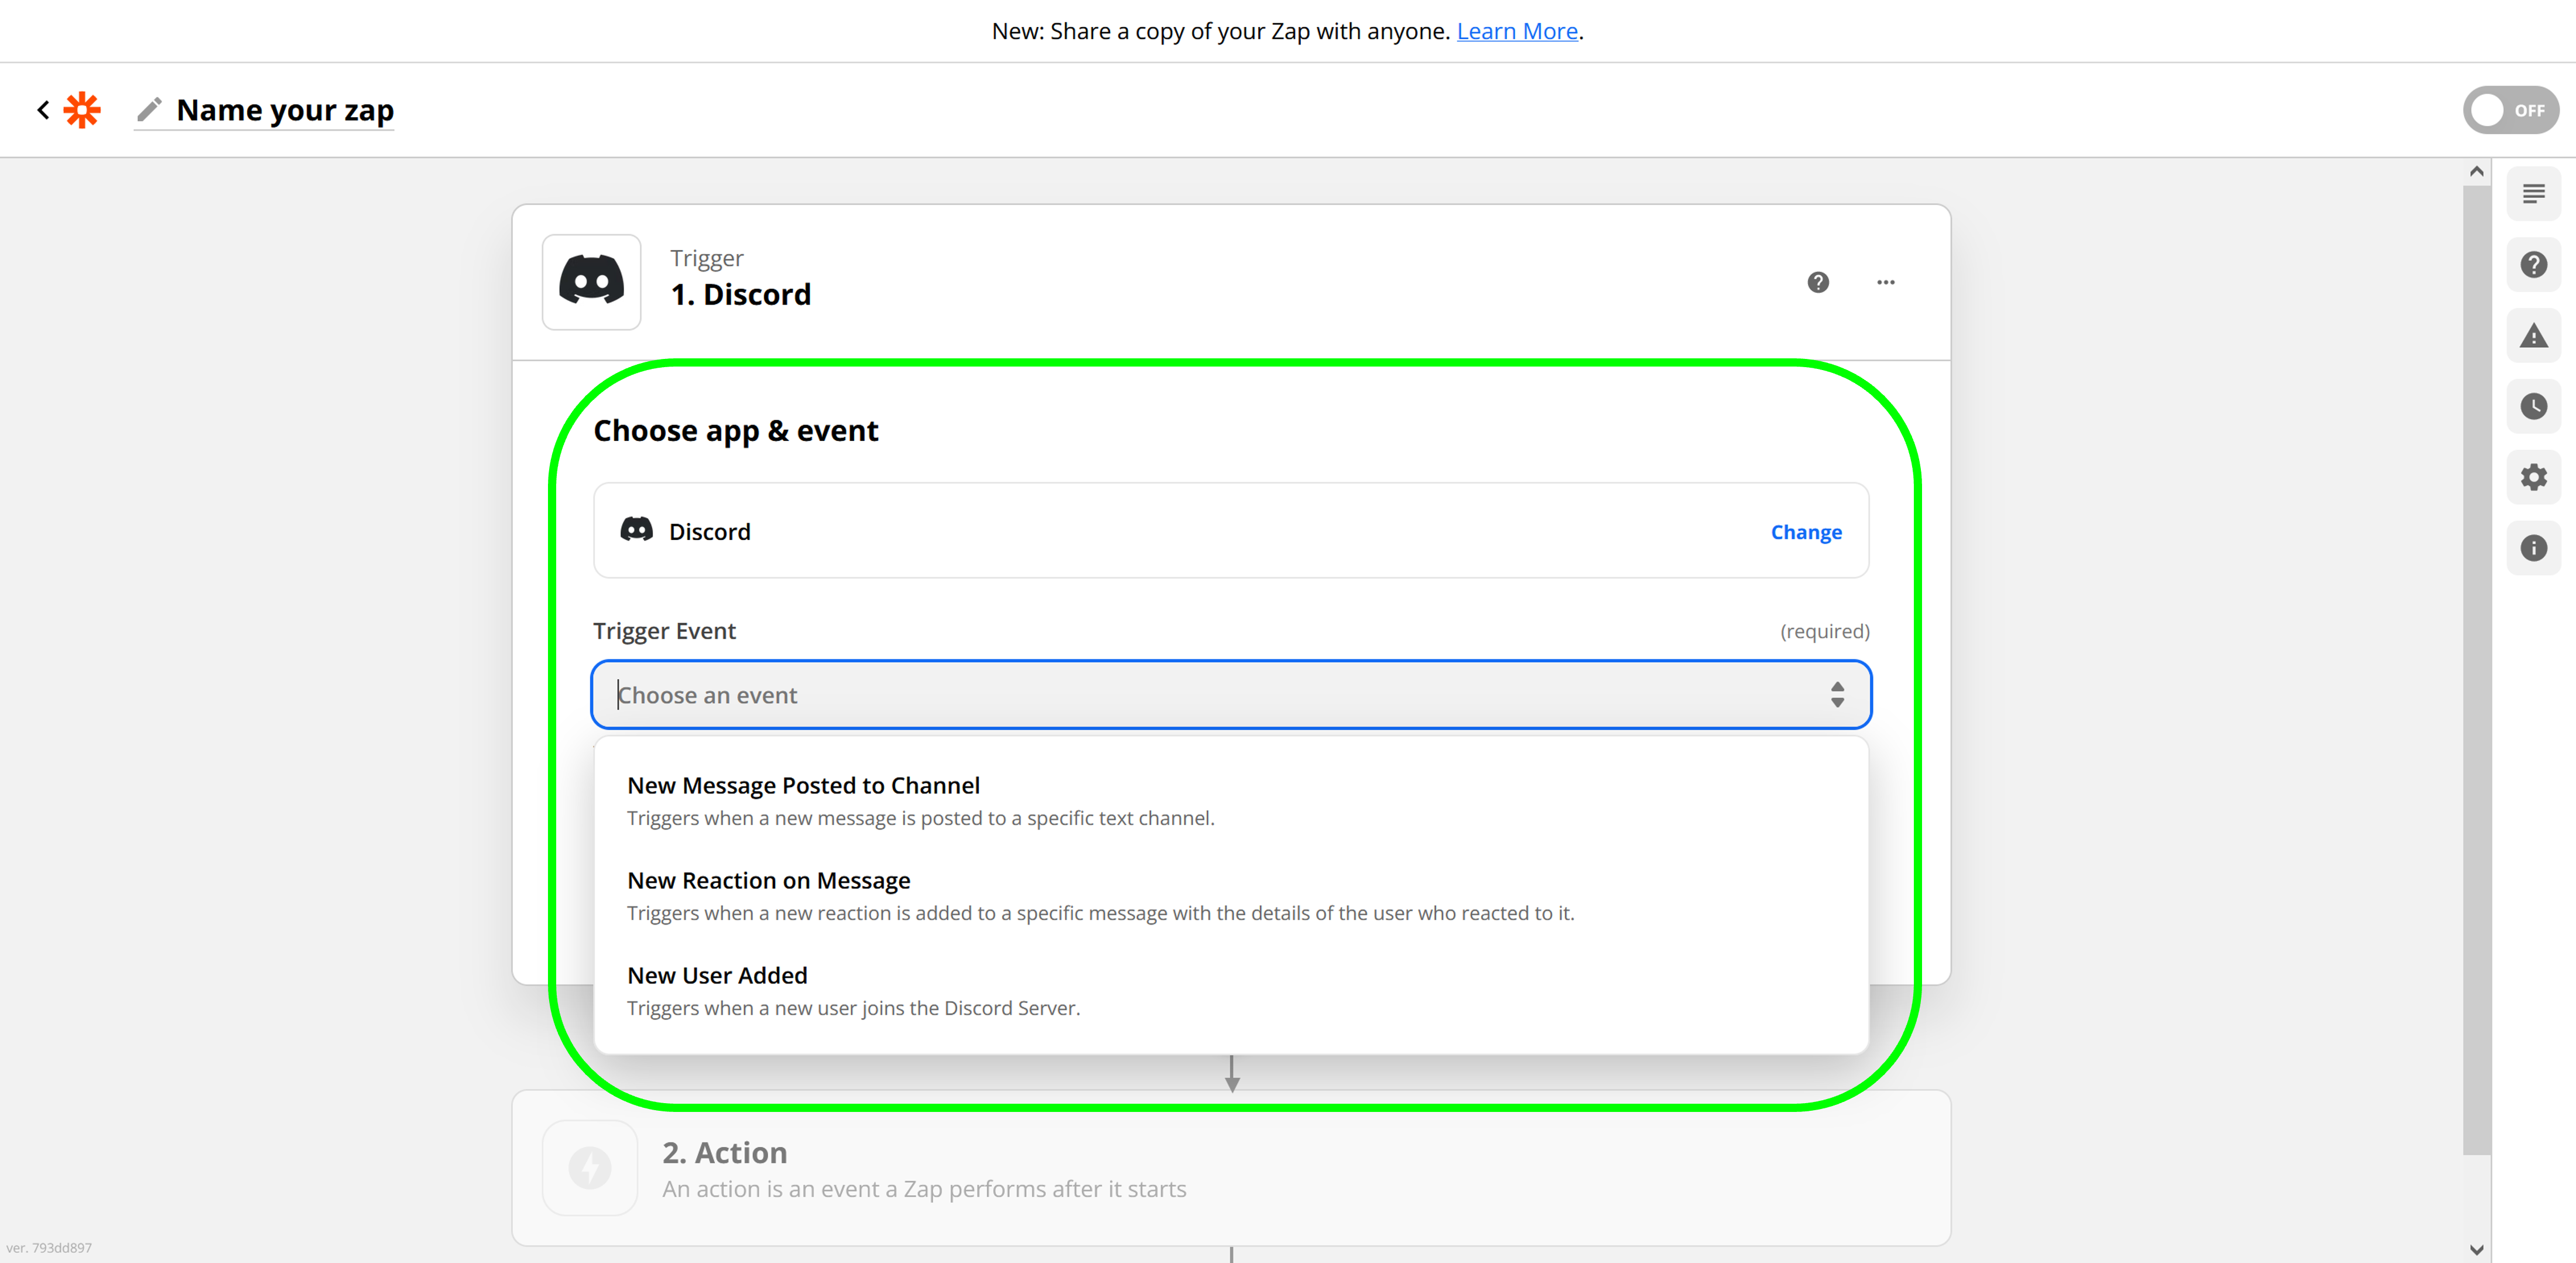
Task: Click the scroll down arrow of scrollbar
Action: click(x=2476, y=1250)
